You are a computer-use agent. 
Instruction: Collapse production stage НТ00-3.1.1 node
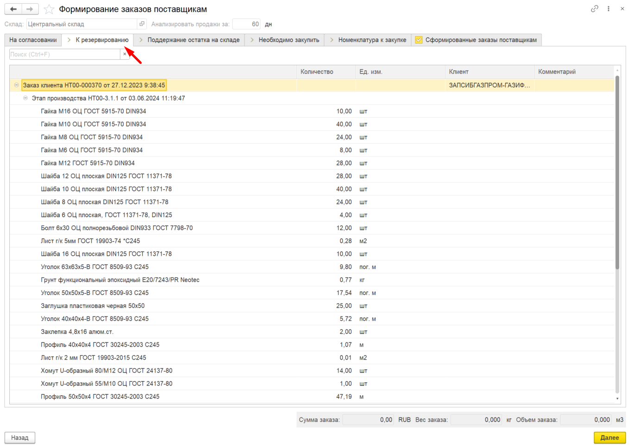point(25,98)
